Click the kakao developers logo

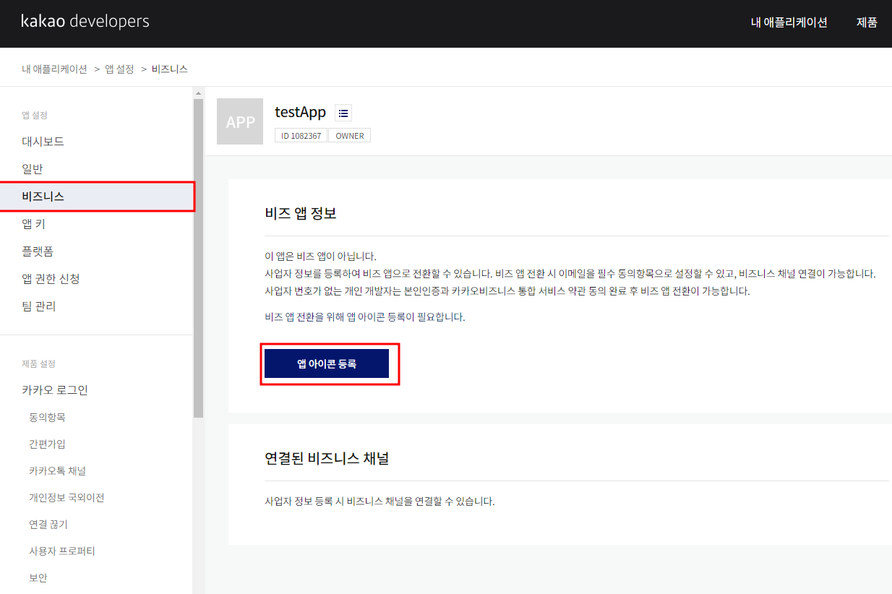click(85, 21)
